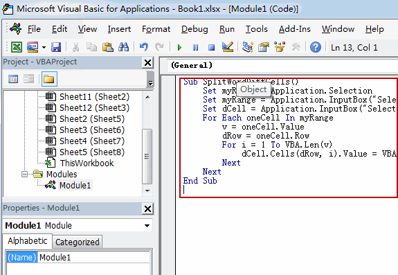Select Sheet11 (Sheet2) in project tree
Screen dimensions: 398x275
[x=94, y=96]
